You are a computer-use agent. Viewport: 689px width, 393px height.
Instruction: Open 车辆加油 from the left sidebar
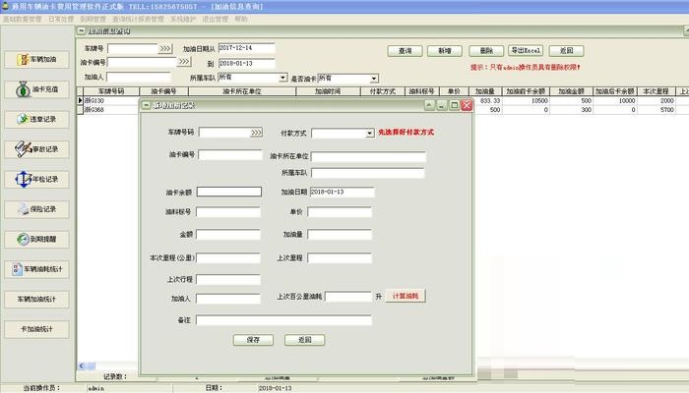(37, 59)
